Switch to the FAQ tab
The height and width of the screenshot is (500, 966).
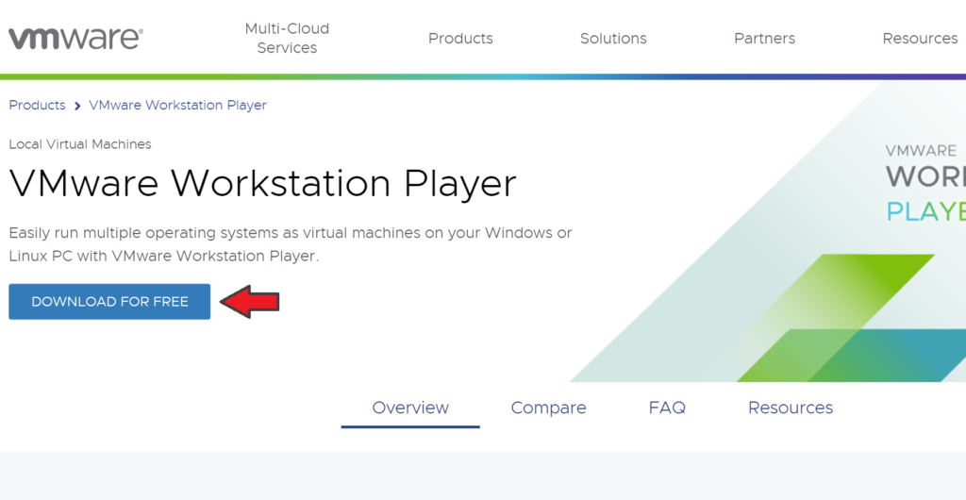pyautogui.click(x=667, y=408)
